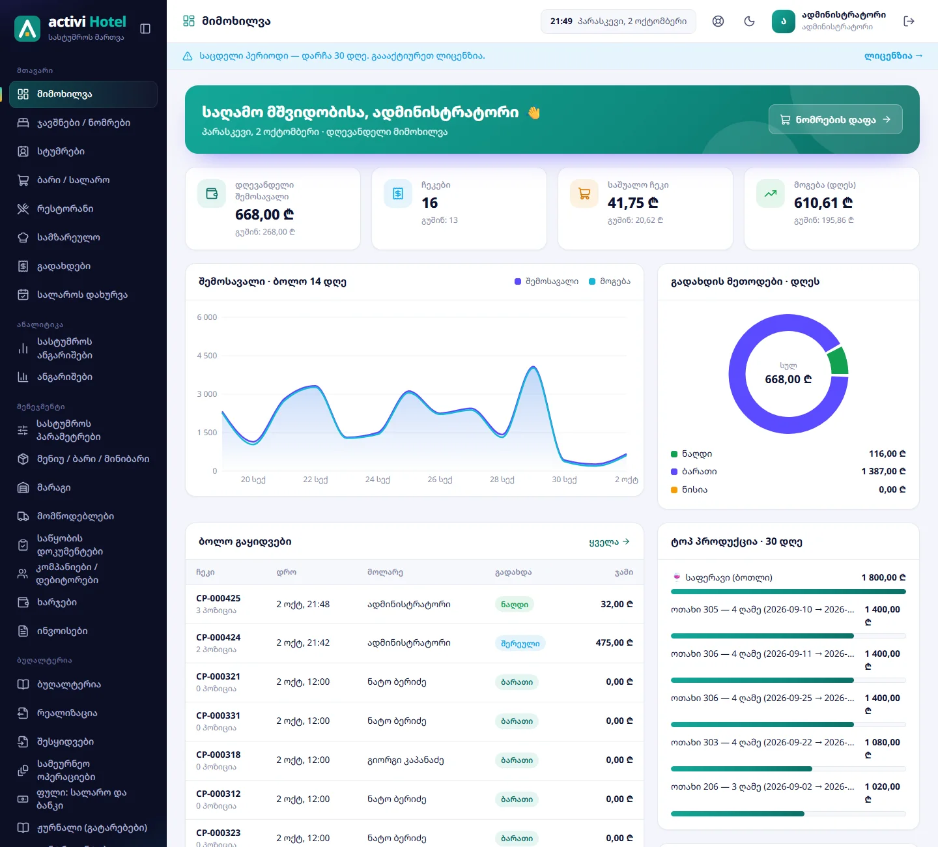The width and height of the screenshot is (938, 847).
Task: Open the suppliers truck icon item
Action: pos(83,516)
